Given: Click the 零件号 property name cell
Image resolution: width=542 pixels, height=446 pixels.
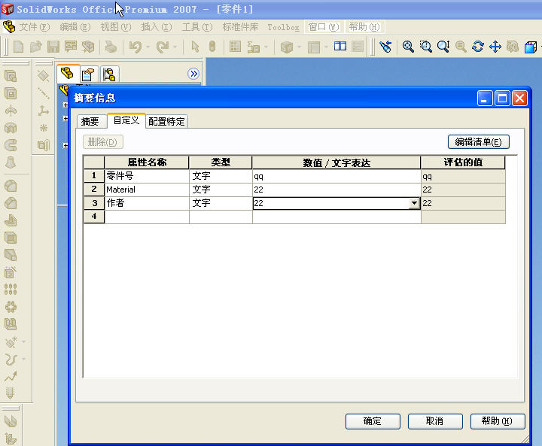Looking at the screenshot, I should pyautogui.click(x=147, y=176).
